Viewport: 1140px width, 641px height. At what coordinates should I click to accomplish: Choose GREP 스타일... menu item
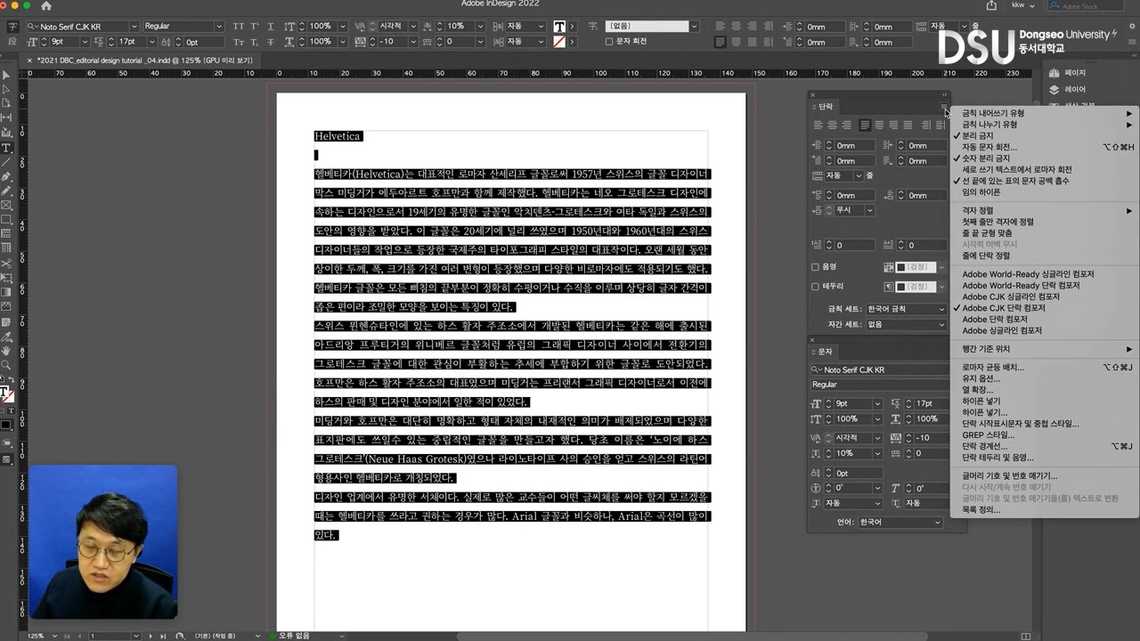pos(1044,435)
